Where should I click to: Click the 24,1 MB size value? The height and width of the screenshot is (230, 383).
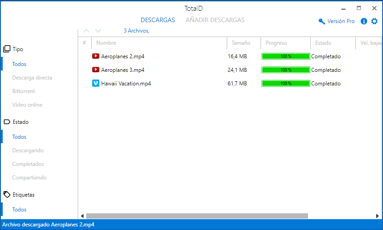pos(237,70)
